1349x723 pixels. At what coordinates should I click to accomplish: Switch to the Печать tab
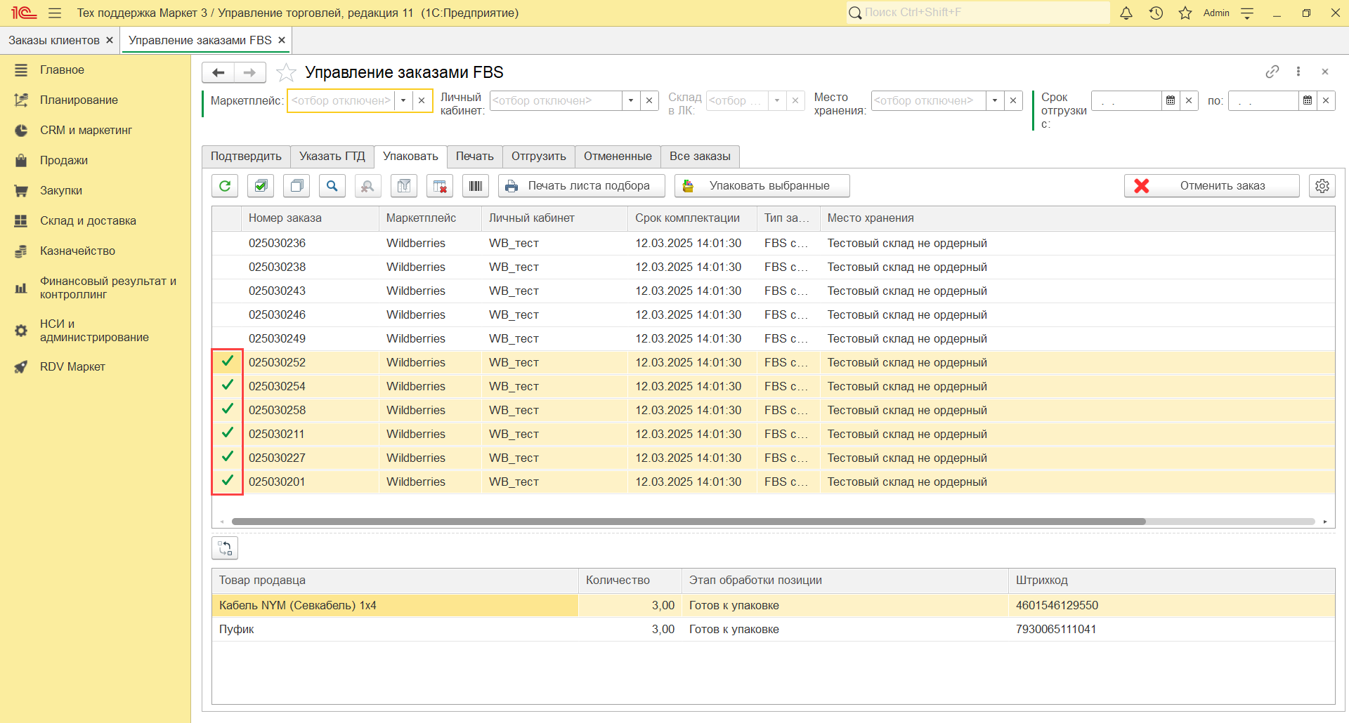[x=475, y=157]
